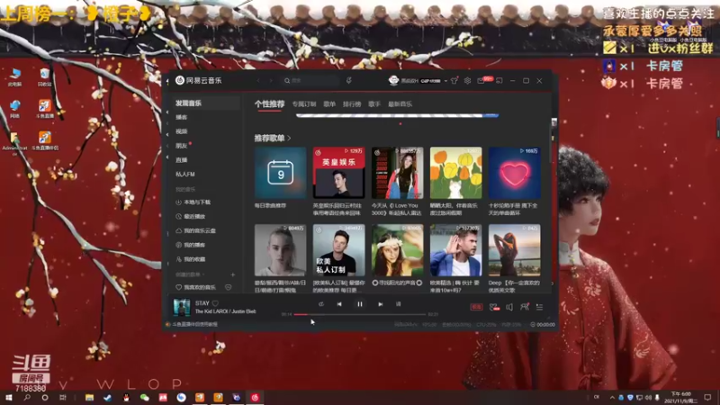Open the lyrics display icon next to the next-track button
Viewport: 720px width, 405px height.
[x=398, y=304]
